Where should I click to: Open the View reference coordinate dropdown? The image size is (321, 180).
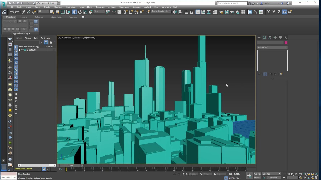click(x=99, y=11)
